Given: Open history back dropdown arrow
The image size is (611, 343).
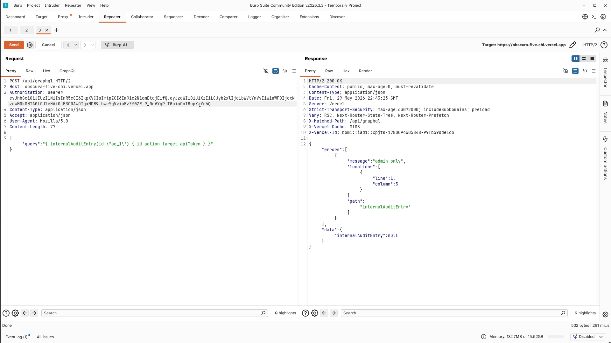Looking at the screenshot, I should [x=76, y=45].
